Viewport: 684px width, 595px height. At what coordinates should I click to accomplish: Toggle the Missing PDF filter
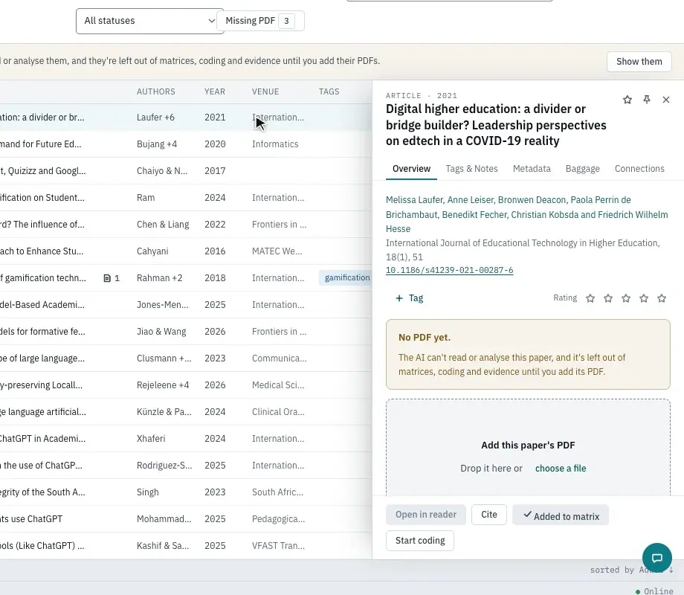260,21
